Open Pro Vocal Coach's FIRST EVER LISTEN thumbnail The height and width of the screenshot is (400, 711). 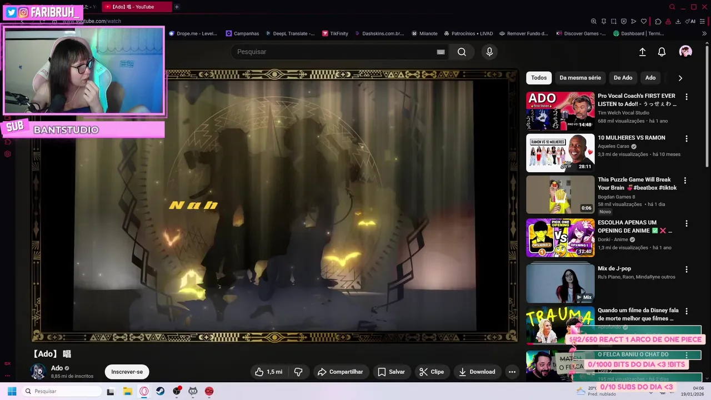coord(560,111)
